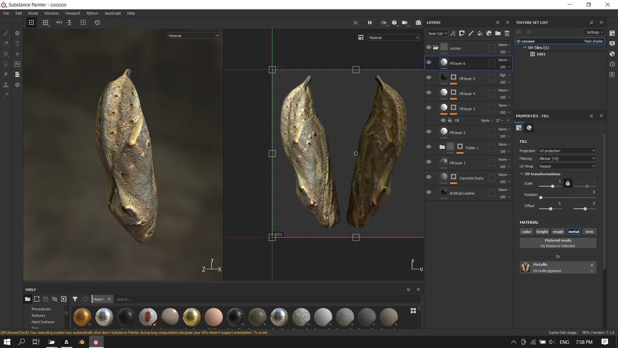Viewport: 618px width, 348px height.
Task: Delete the selected layer with trash icon
Action: 507,33
